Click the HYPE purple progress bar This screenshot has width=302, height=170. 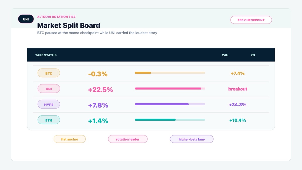170,104
